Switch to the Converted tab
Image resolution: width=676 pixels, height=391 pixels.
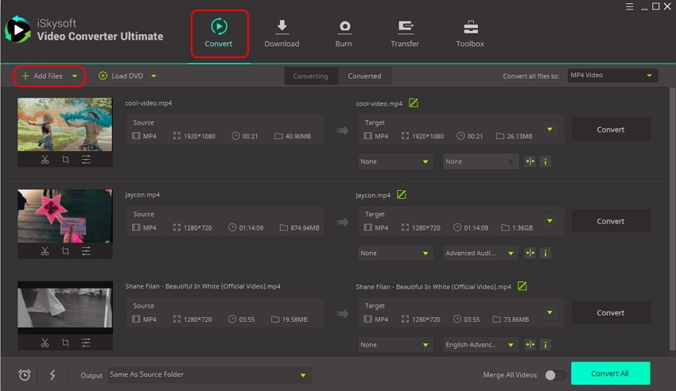tap(364, 76)
